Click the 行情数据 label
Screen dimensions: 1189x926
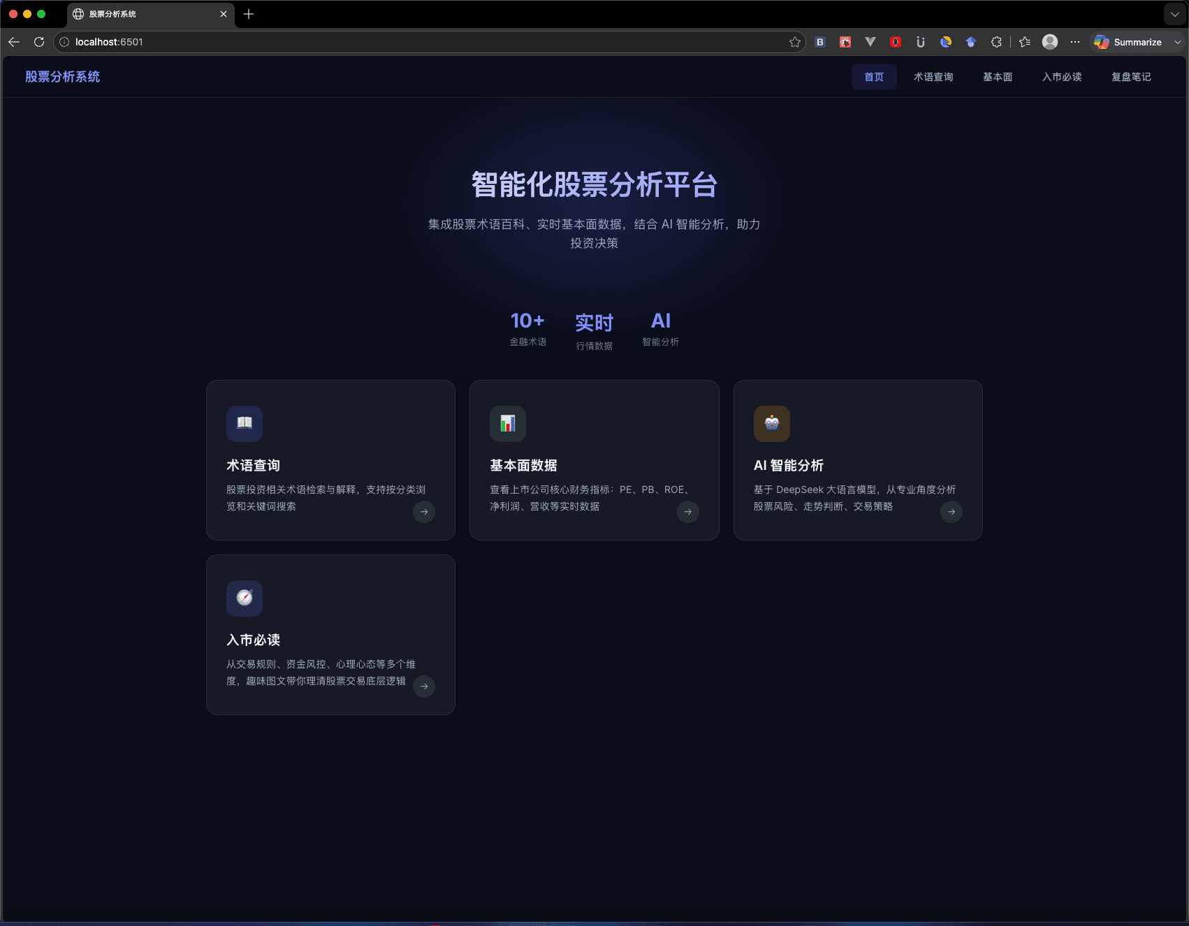click(x=594, y=346)
